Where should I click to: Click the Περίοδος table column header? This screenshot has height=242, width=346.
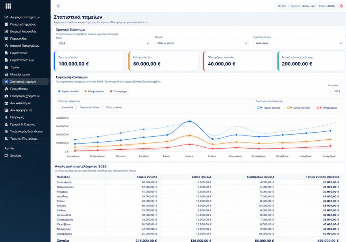(63, 177)
